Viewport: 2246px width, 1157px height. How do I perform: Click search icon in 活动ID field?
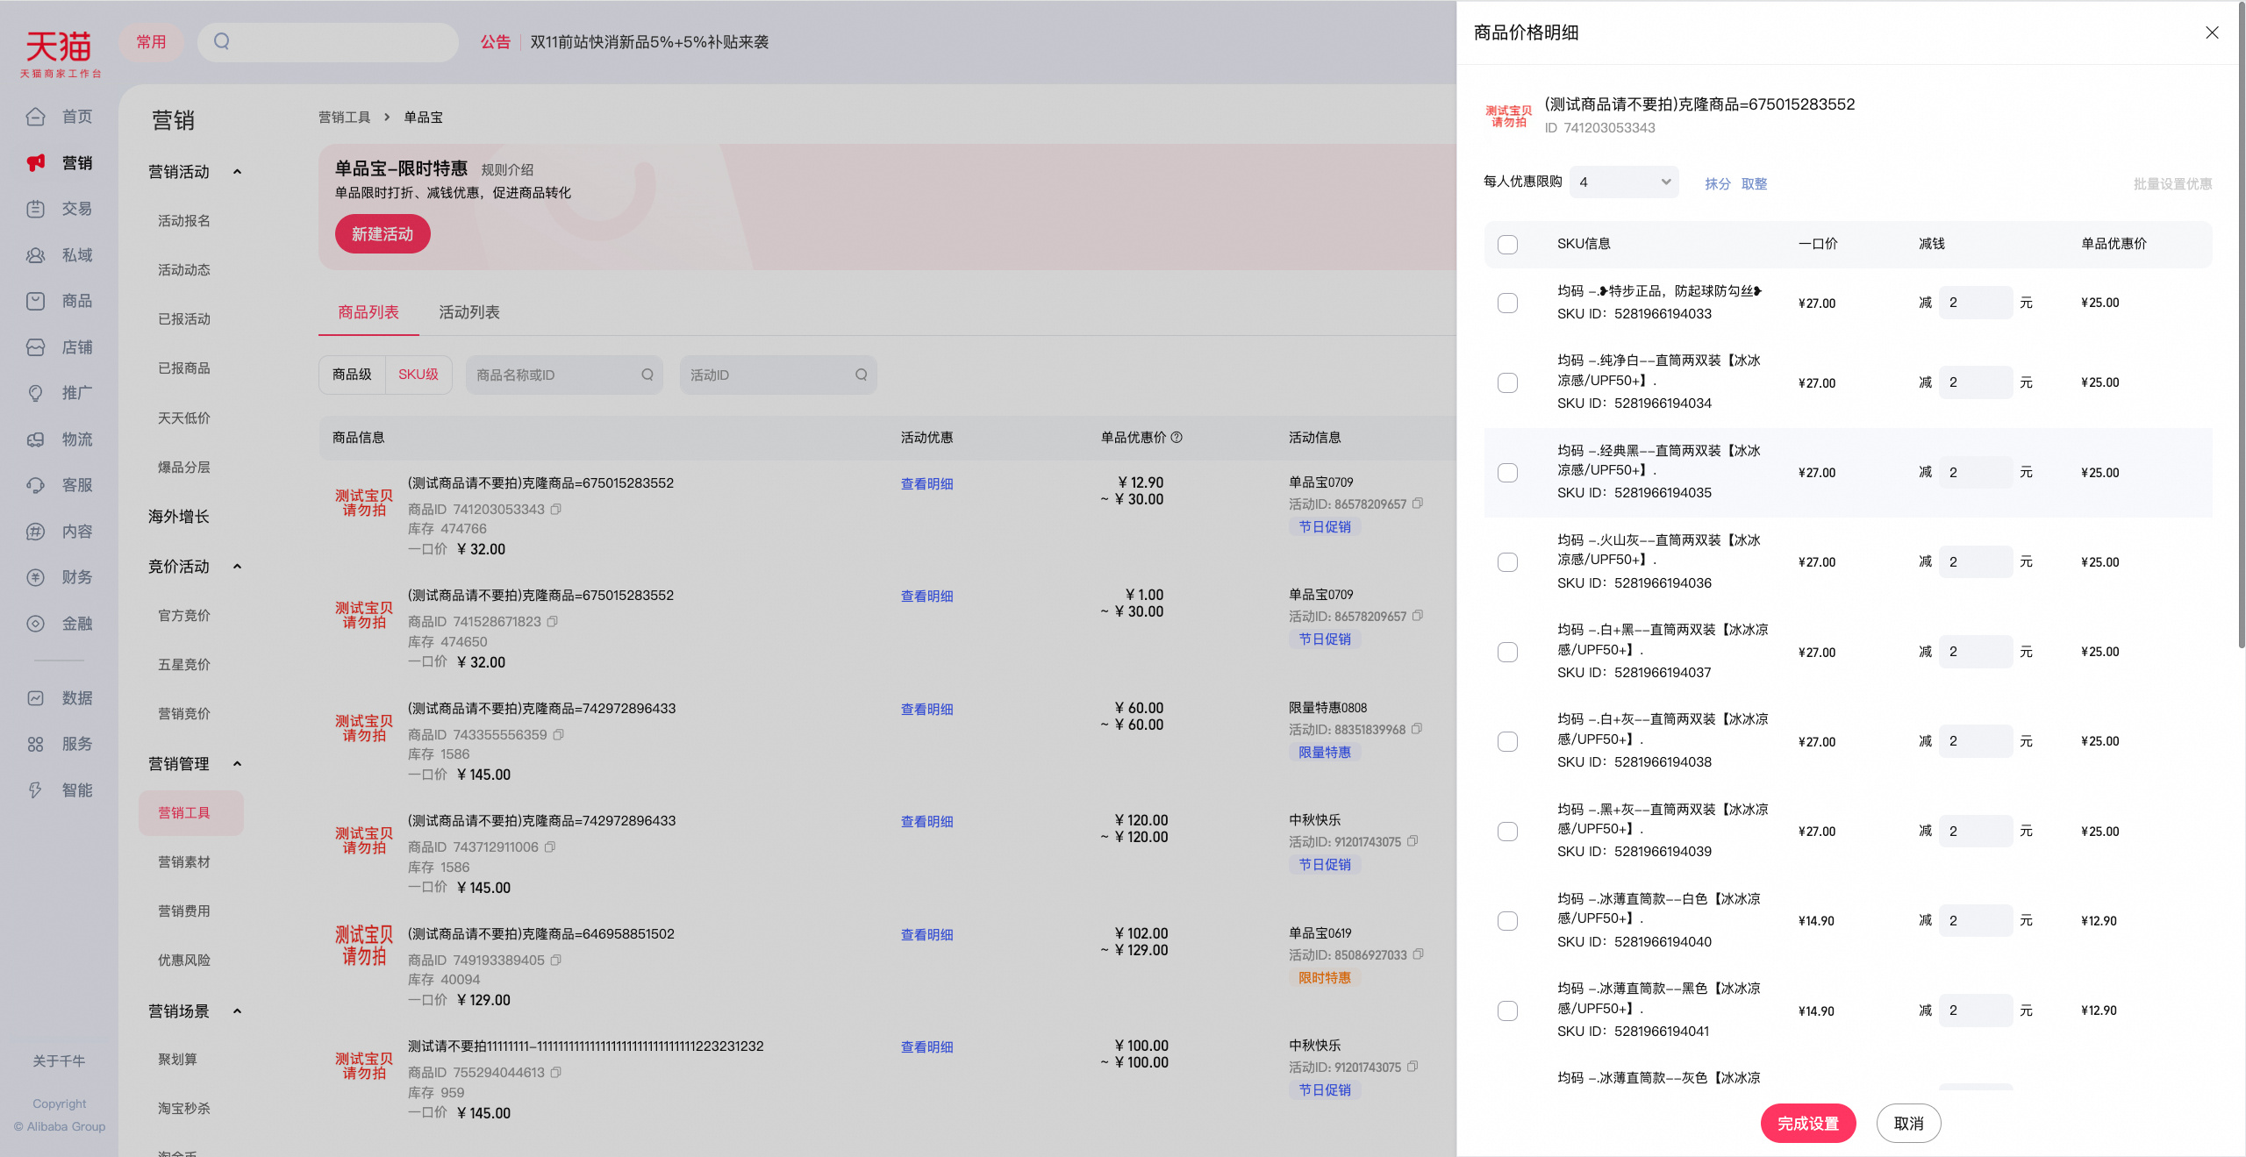[862, 375]
